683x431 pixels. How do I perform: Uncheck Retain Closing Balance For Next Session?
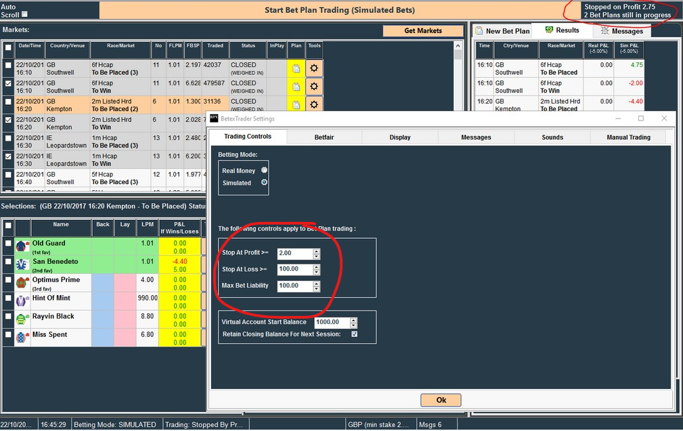pos(354,334)
